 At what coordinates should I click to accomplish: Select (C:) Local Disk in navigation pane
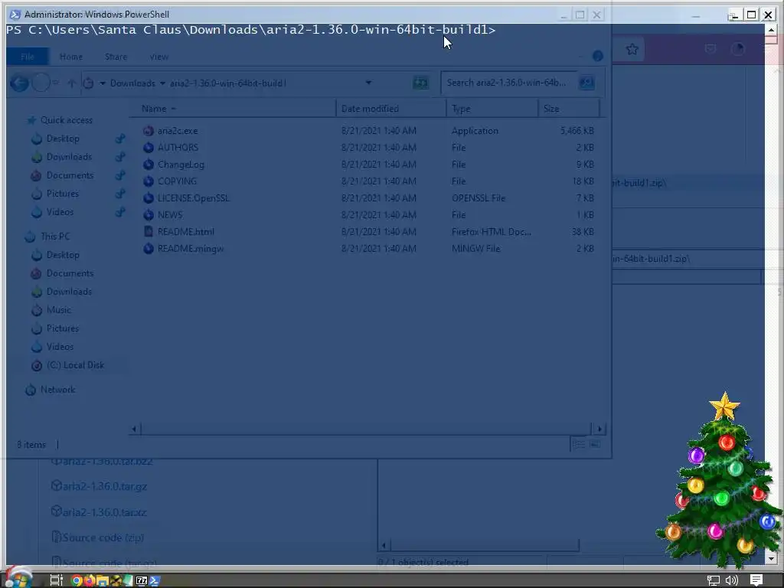pyautogui.click(x=76, y=365)
